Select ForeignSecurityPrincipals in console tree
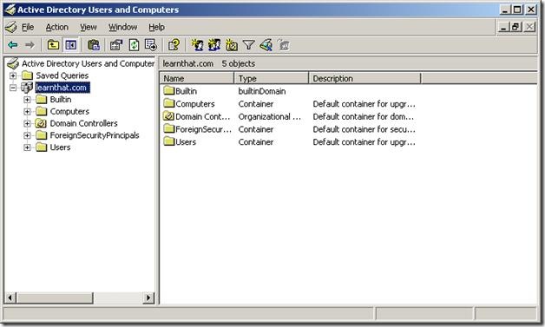 95,135
